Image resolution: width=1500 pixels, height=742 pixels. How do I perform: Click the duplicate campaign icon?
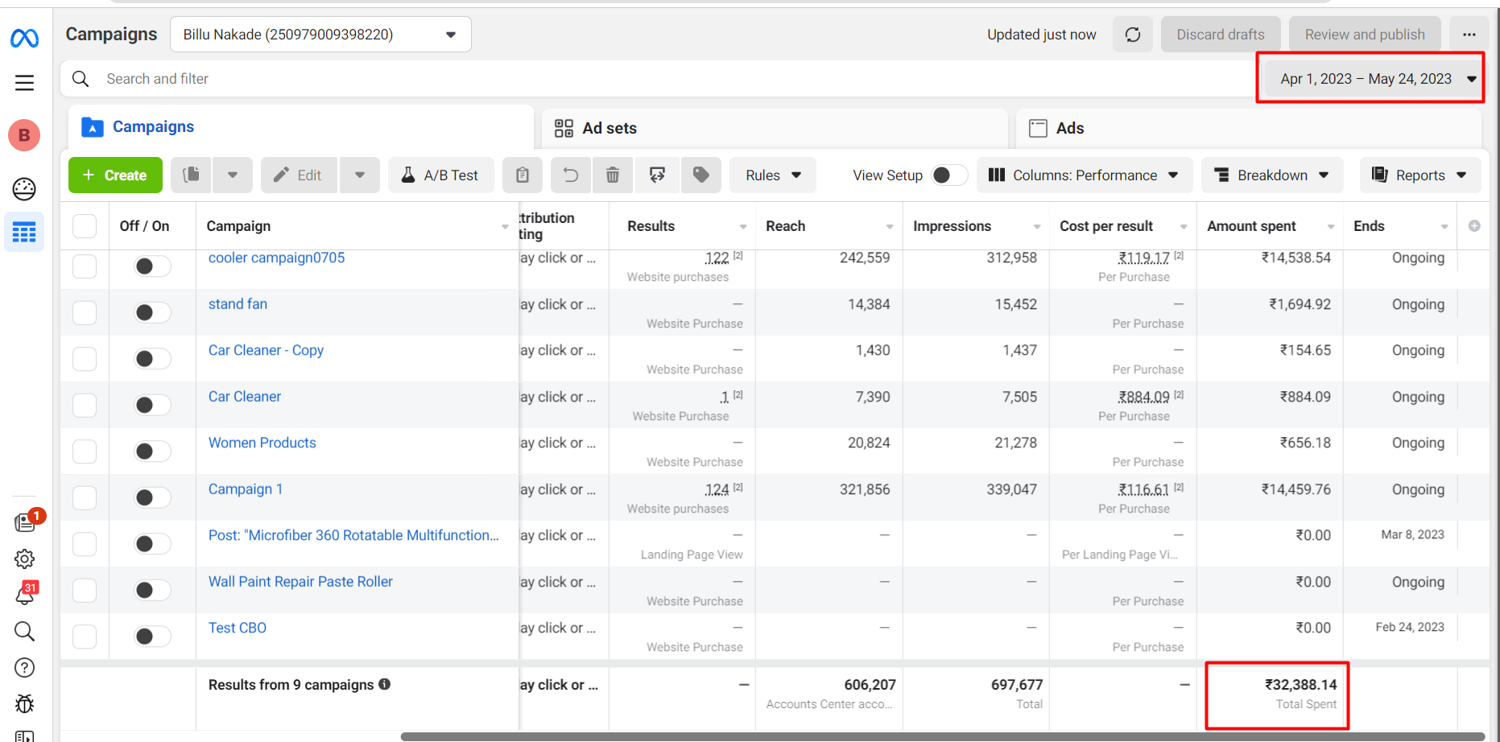pos(192,175)
